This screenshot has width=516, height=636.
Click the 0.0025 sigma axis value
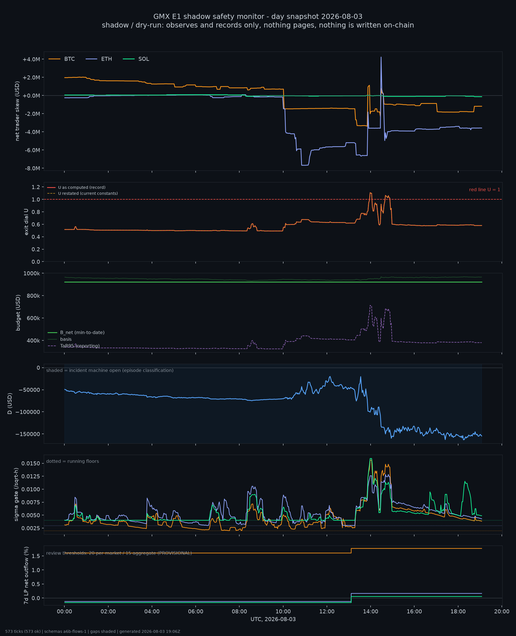click(31, 528)
